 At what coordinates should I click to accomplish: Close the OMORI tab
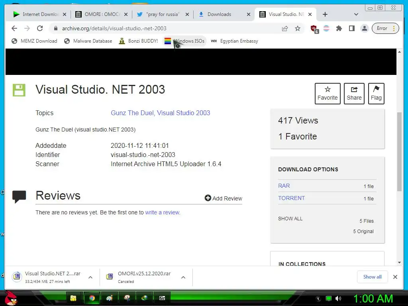126,14
